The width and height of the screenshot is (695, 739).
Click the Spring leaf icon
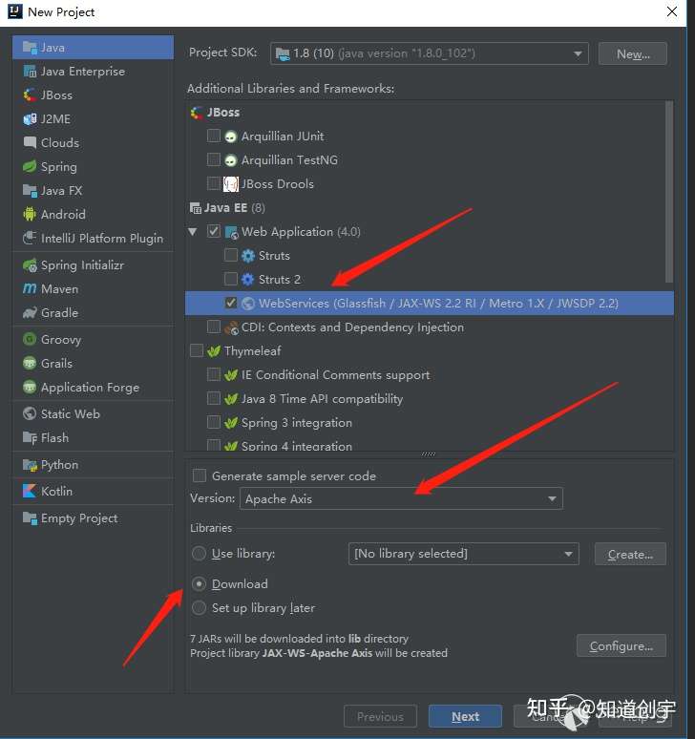pyautogui.click(x=30, y=166)
